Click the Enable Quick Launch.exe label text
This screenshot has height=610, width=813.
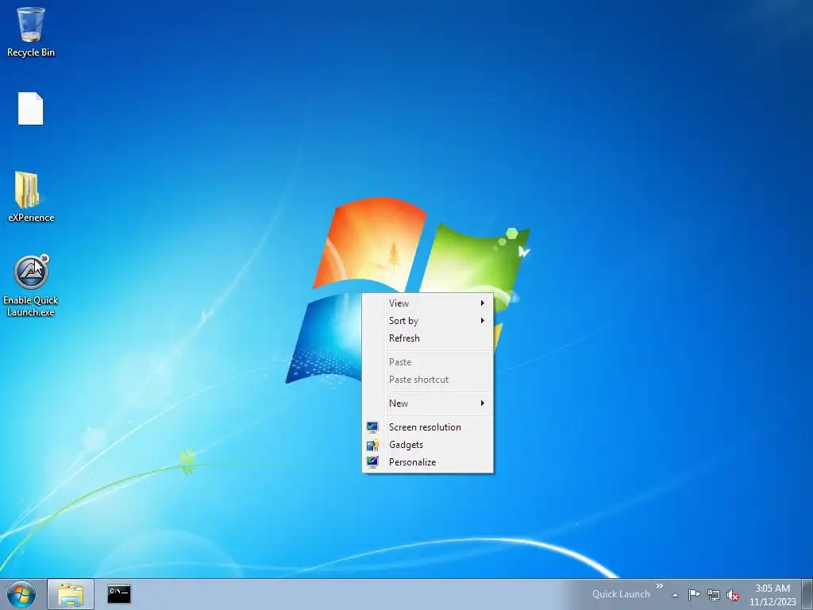click(31, 306)
